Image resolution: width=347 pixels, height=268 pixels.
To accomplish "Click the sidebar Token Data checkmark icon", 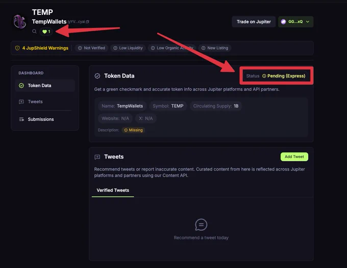I will pos(21,86).
